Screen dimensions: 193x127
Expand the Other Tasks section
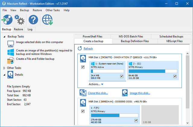tap(4, 68)
